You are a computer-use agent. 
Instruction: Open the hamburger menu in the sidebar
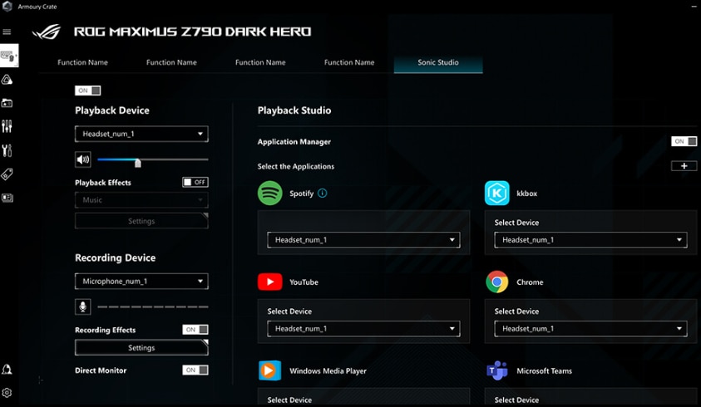coord(7,32)
